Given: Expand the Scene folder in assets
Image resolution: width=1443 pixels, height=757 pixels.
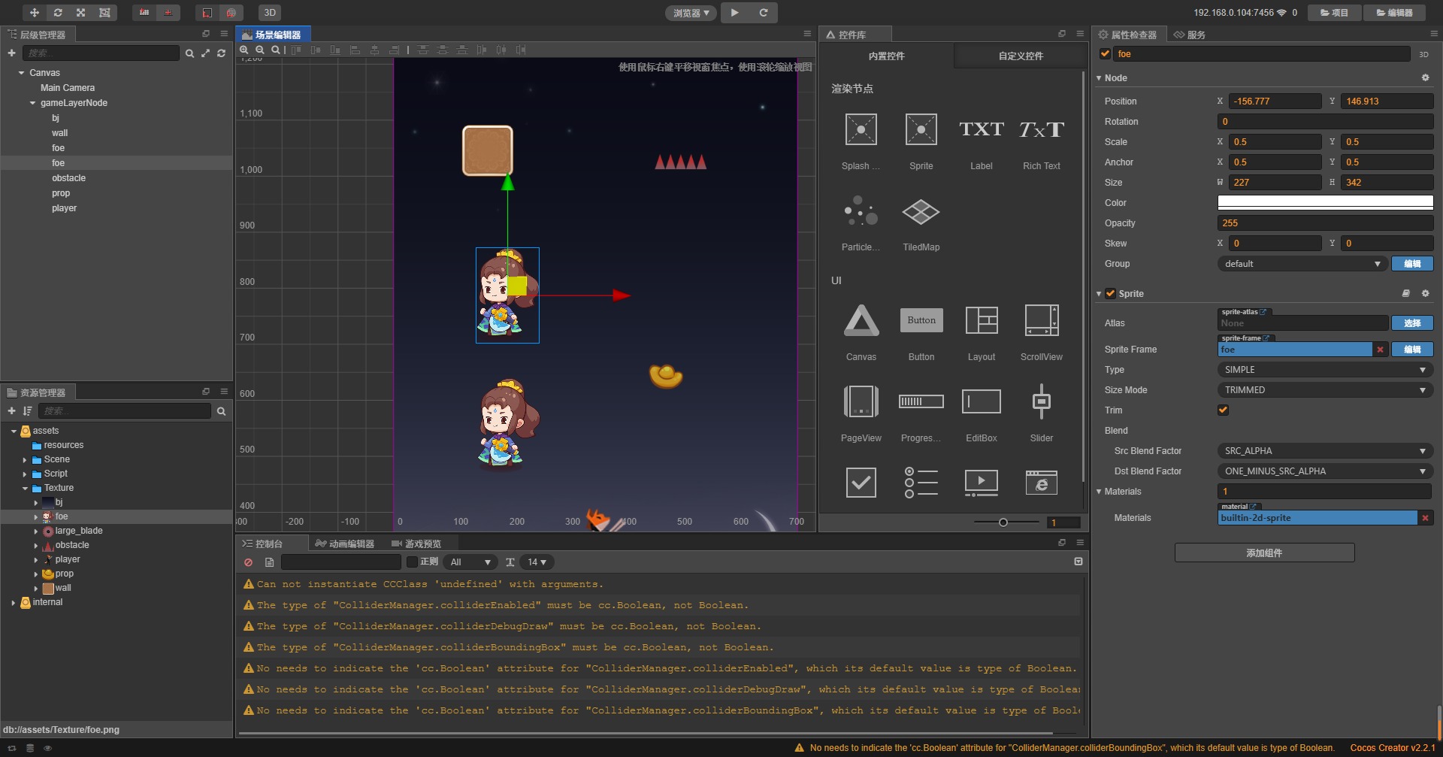Looking at the screenshot, I should [25, 460].
